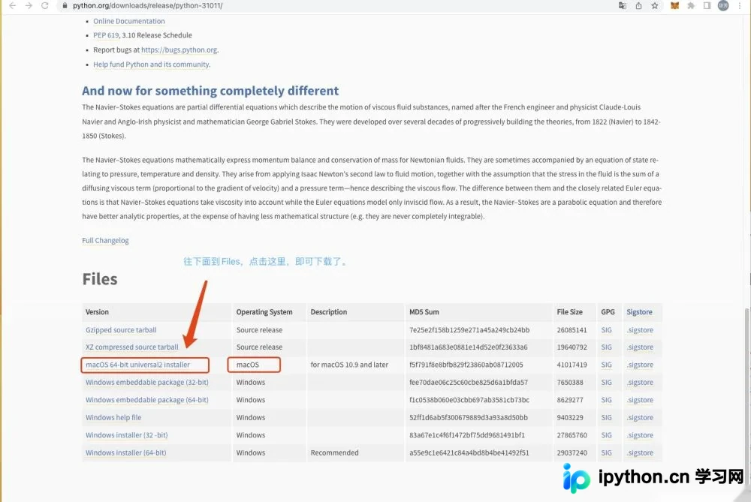Click the File Size column header
This screenshot has width=751, height=502.
click(x=569, y=312)
